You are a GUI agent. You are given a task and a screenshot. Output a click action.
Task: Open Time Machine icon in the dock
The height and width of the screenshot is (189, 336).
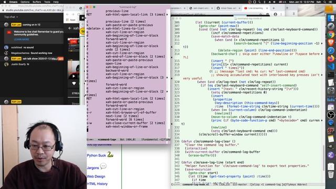pyautogui.click(x=331, y=91)
